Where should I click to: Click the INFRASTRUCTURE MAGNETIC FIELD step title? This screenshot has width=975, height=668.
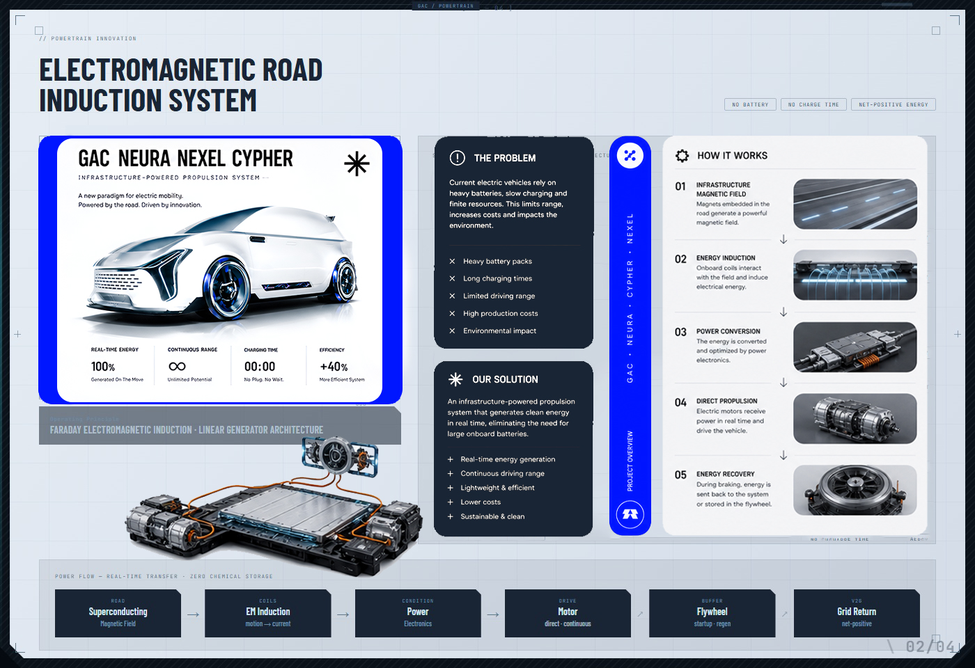724,190
